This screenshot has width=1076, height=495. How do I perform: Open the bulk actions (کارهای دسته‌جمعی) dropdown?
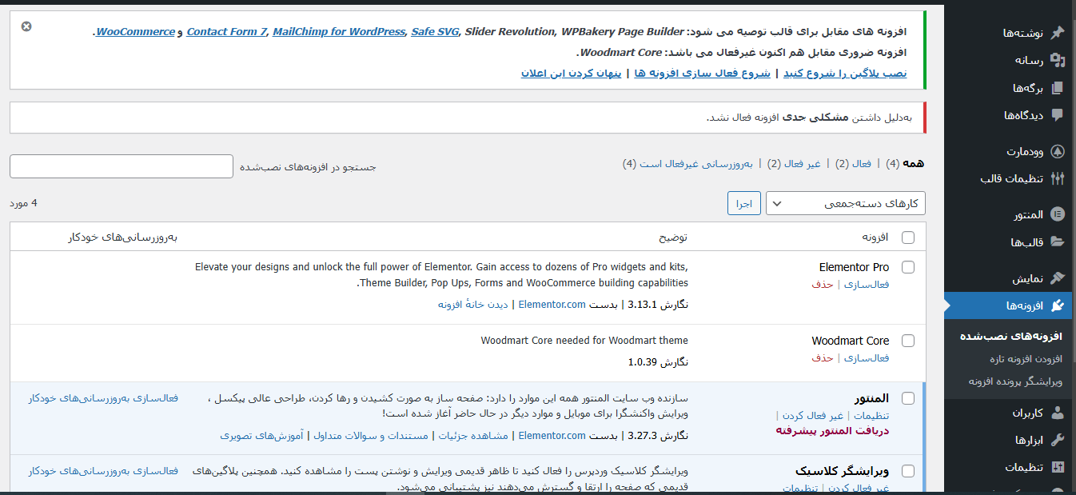(846, 203)
